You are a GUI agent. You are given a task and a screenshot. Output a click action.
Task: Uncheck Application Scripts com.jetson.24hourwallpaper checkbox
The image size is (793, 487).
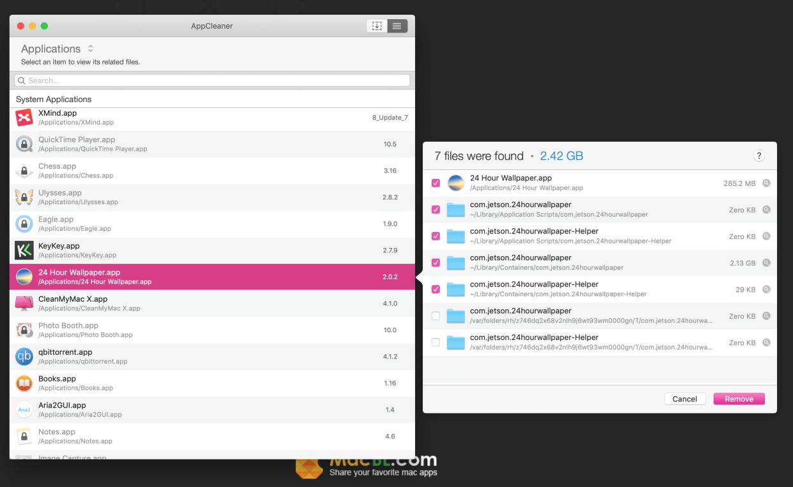(x=436, y=210)
